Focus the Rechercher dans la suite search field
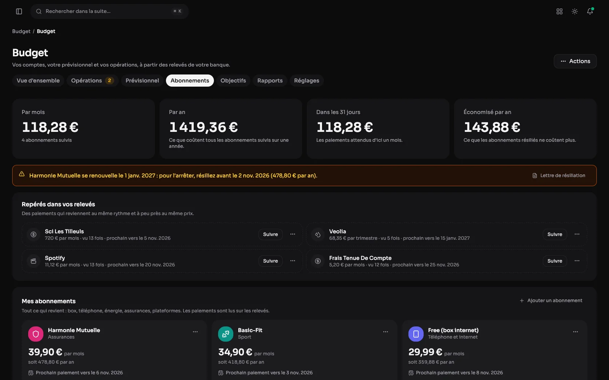 point(110,11)
